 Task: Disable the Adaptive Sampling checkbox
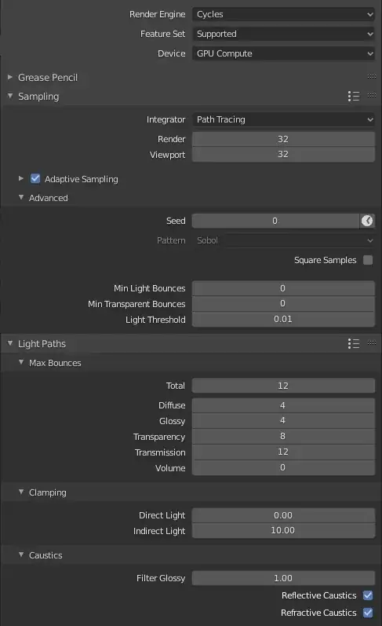35,178
